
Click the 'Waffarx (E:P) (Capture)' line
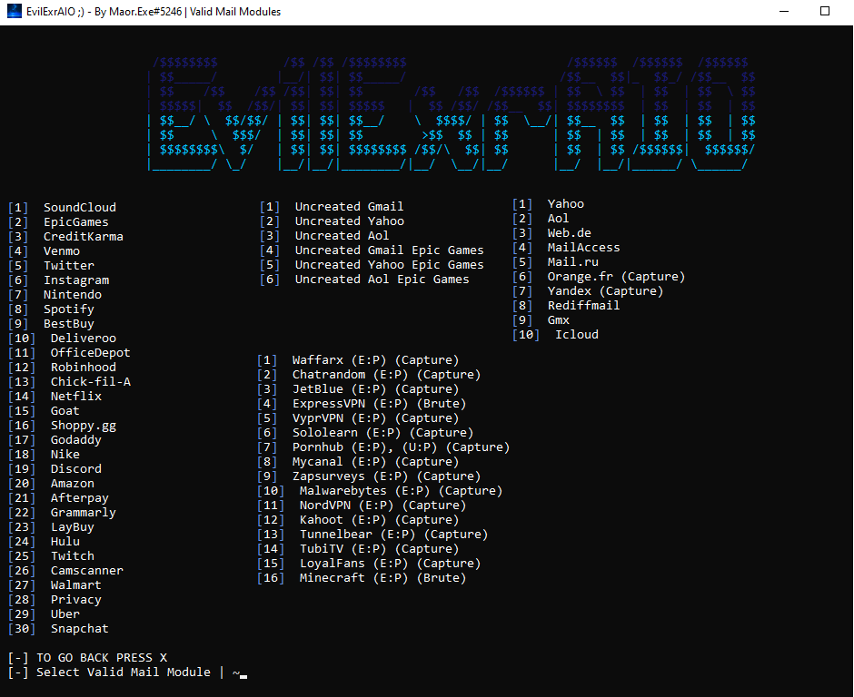(374, 359)
